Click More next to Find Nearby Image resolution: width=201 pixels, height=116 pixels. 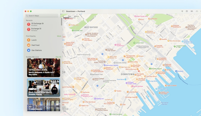(x=59, y=36)
